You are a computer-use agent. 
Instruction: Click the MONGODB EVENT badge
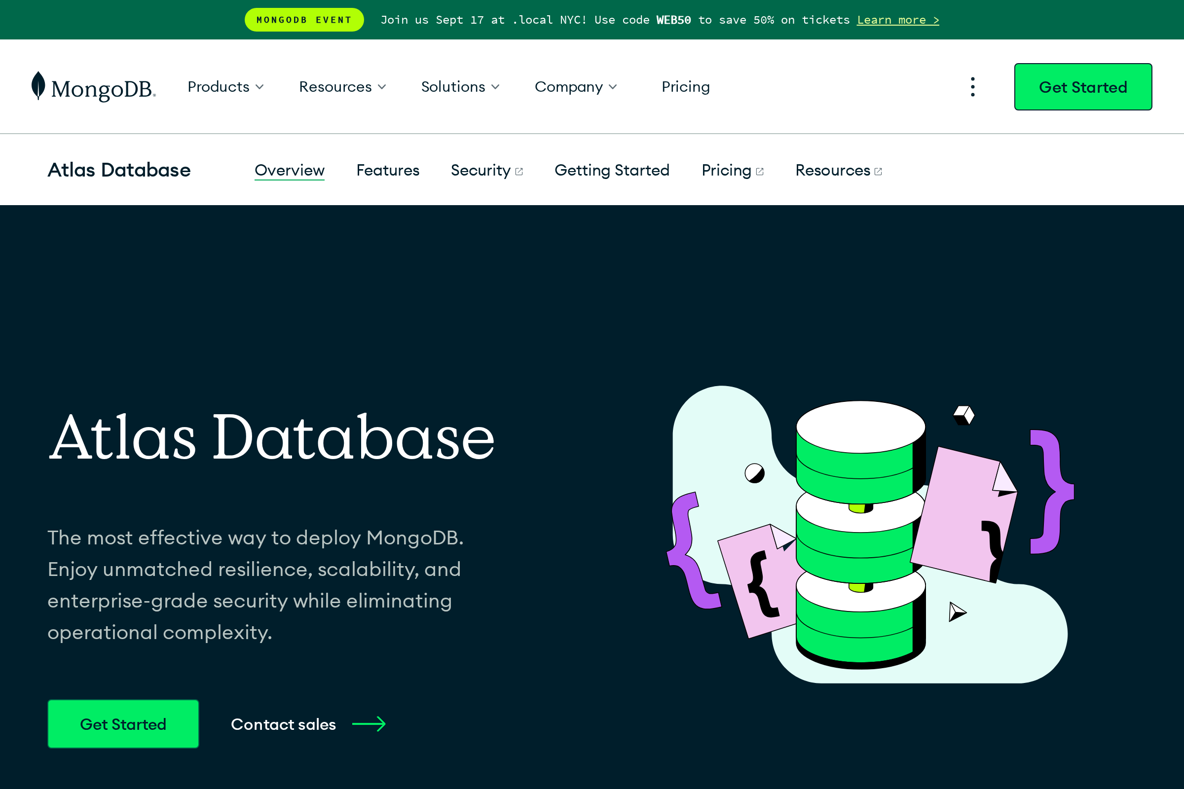pyautogui.click(x=304, y=20)
